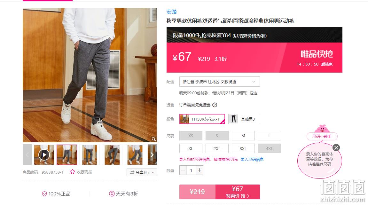Show next thumbnails with right arrow
Screen dimensions: 368x205
pos(152,155)
